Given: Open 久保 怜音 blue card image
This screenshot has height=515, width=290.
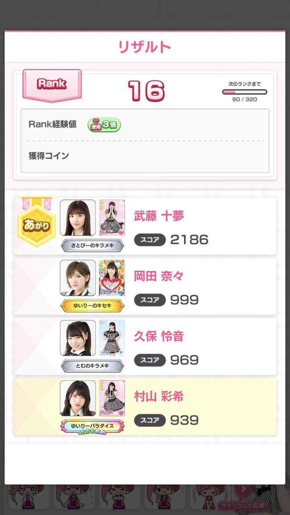Looking at the screenshot, I should coord(112,338).
